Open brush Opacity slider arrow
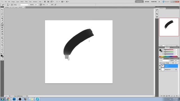Screen dimensions: 180x101 38,5
